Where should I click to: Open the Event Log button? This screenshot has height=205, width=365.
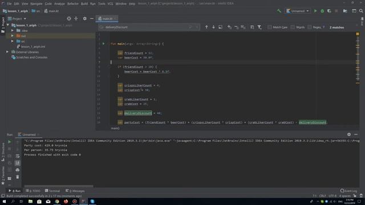pyautogui.click(x=348, y=191)
